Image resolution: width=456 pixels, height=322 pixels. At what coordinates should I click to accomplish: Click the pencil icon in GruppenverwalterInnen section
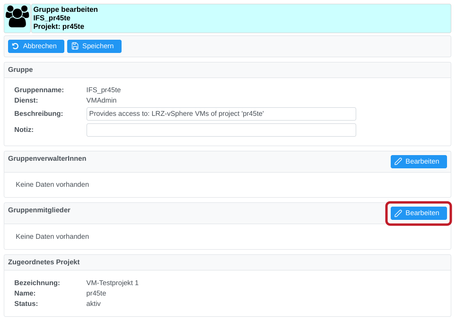coord(398,162)
